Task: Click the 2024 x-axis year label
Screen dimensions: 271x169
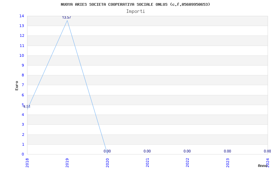Action: click(x=268, y=163)
